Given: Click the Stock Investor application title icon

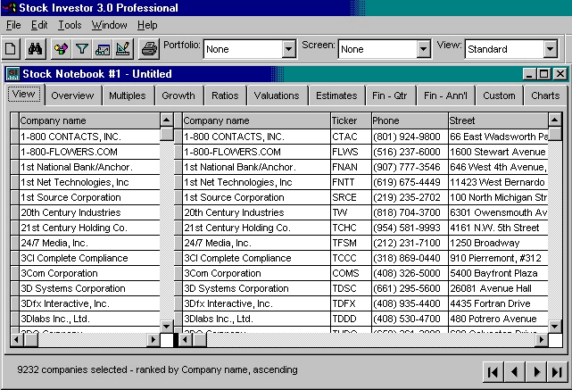Looking at the screenshot, I should pos(10,8).
